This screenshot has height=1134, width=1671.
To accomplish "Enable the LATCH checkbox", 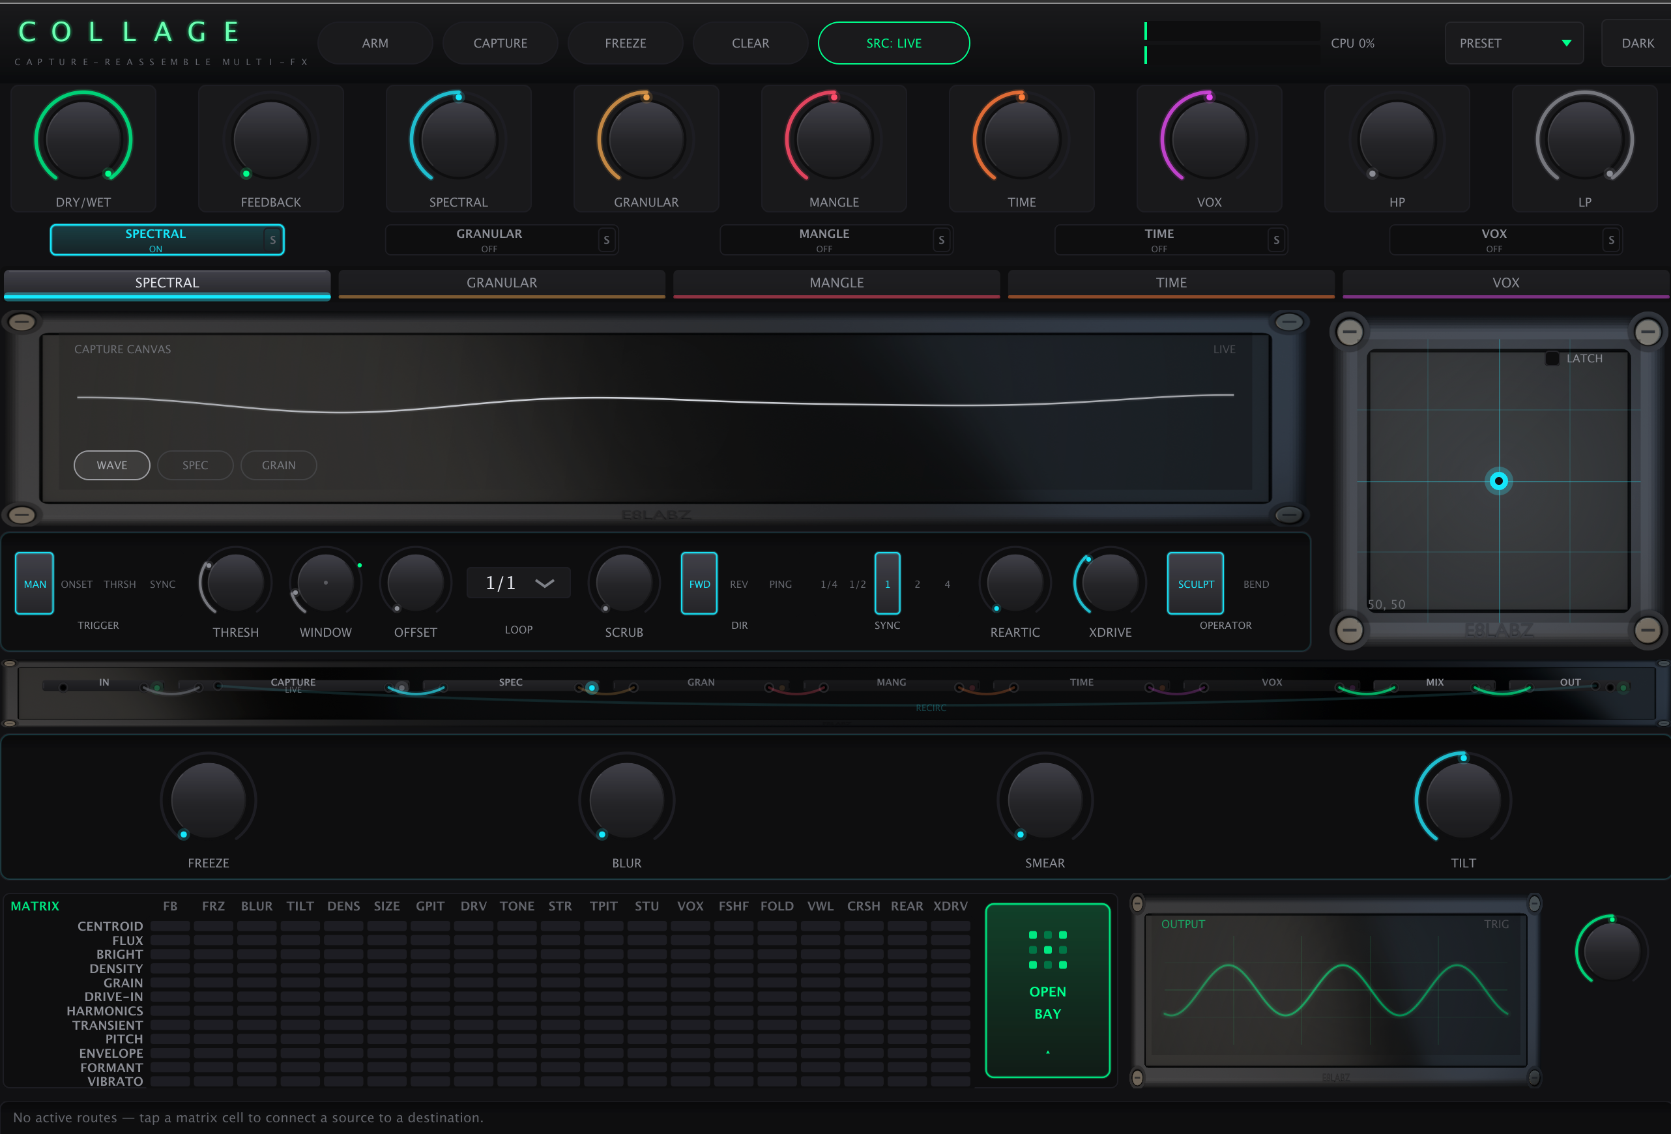I will [1552, 358].
